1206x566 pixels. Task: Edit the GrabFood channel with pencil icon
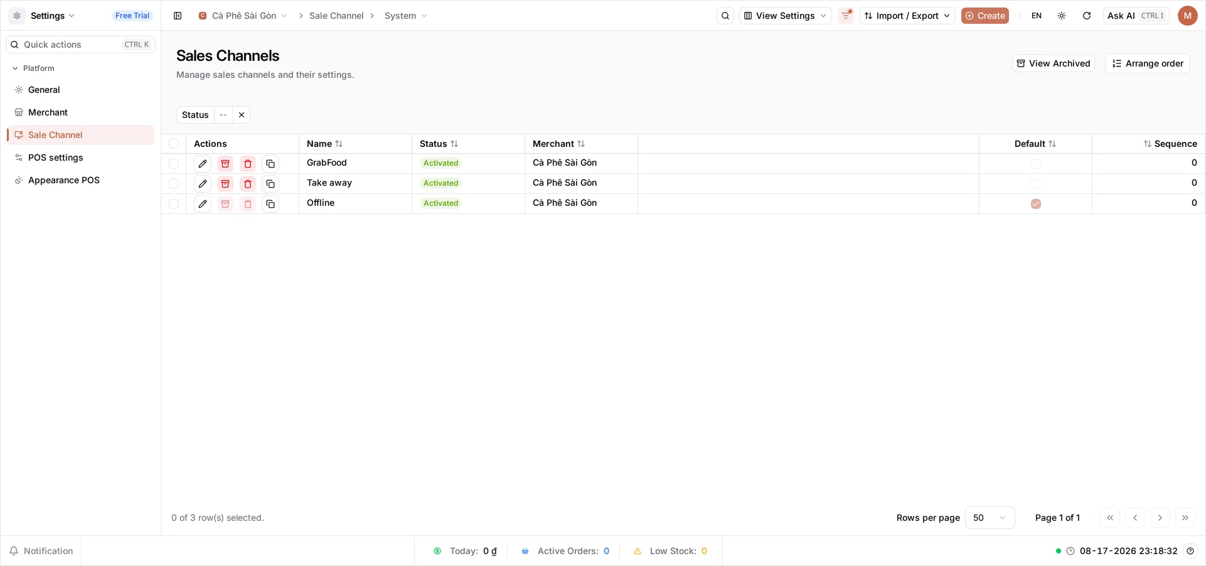[203, 164]
